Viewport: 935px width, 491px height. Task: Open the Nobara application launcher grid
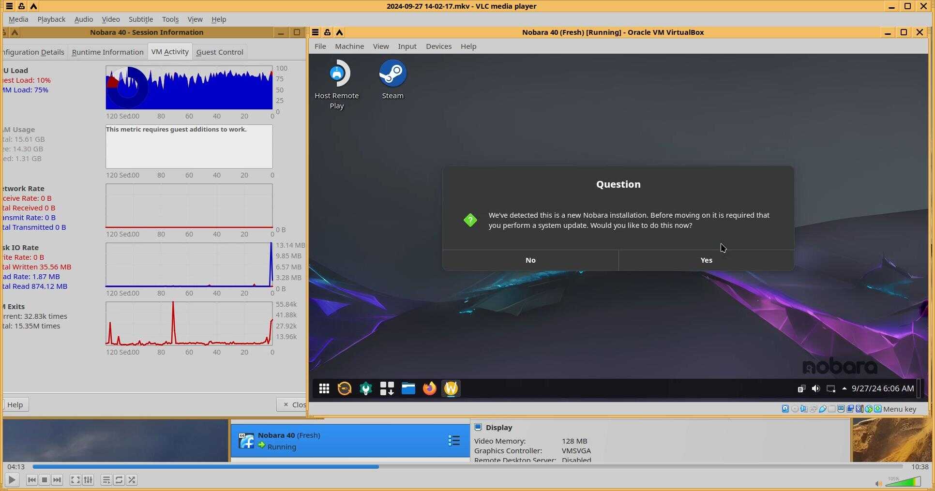324,388
